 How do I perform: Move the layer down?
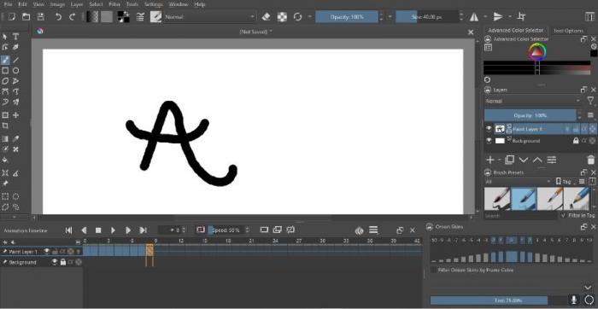click(x=523, y=160)
